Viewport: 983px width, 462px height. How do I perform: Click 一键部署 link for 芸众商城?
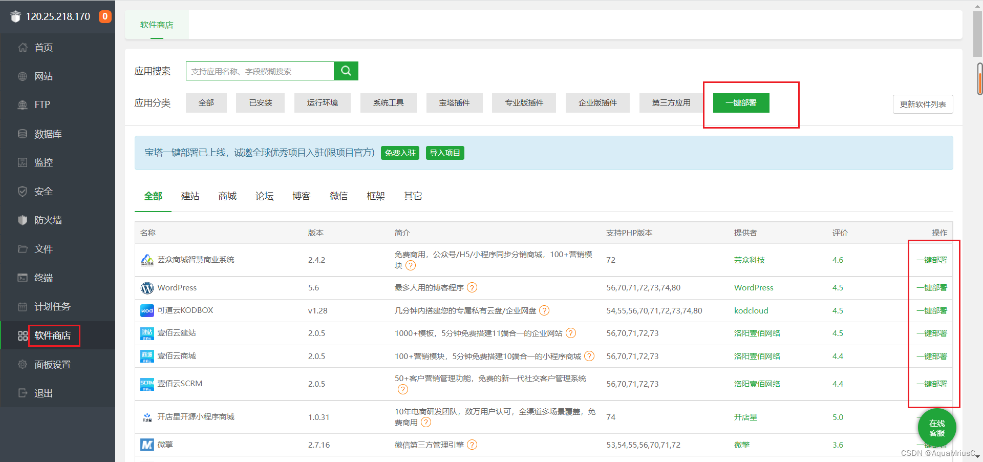point(932,260)
